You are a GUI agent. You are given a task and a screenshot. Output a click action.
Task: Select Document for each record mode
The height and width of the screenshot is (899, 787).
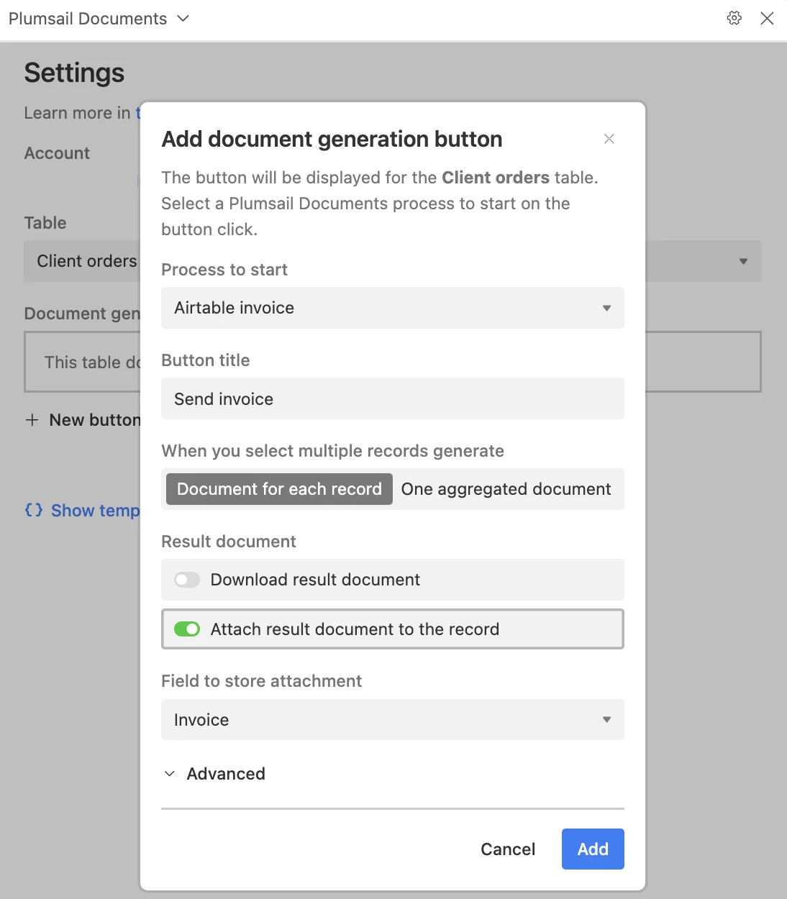pos(278,489)
